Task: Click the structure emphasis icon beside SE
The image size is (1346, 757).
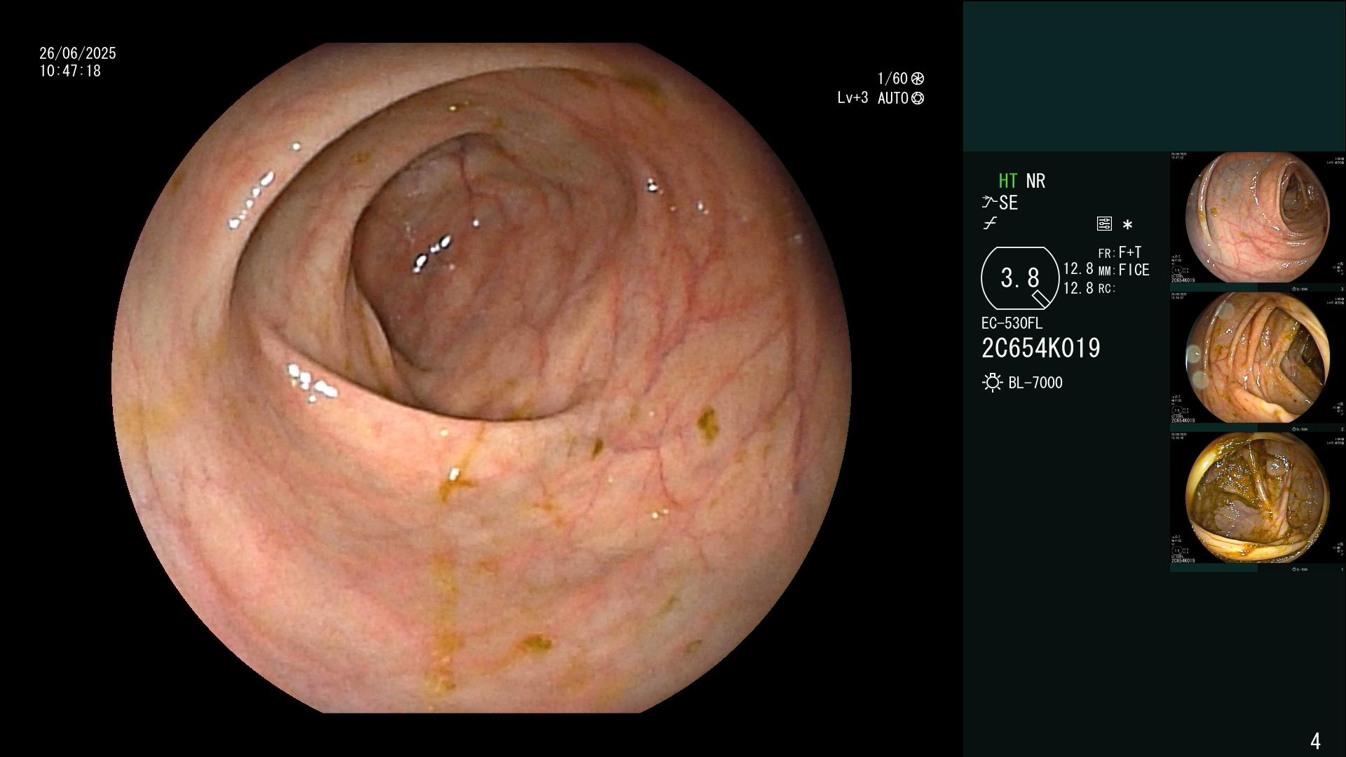Action: (x=989, y=203)
